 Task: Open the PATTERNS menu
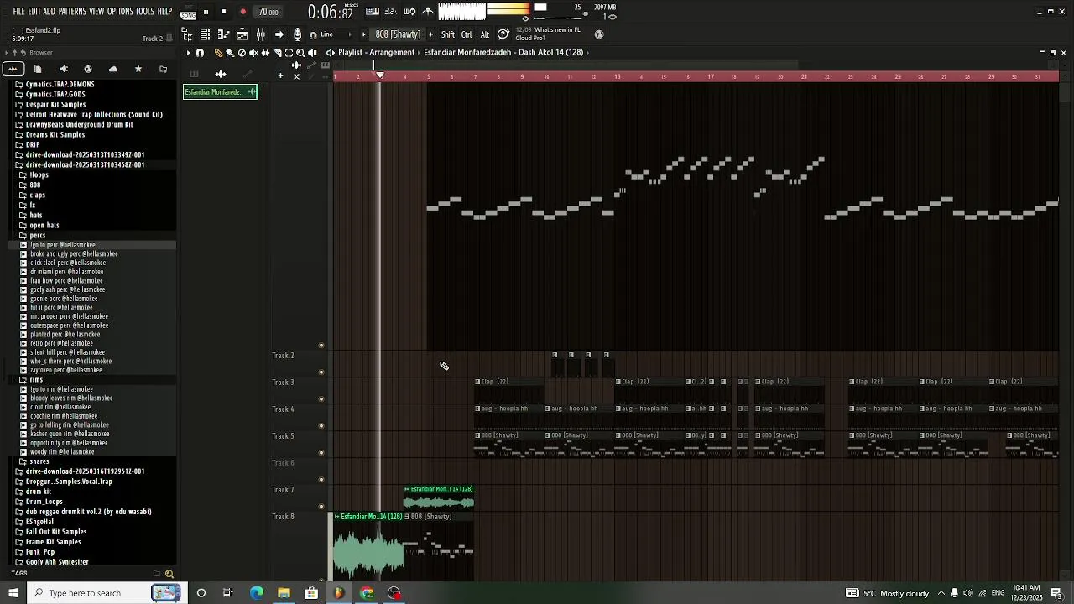[x=72, y=12]
